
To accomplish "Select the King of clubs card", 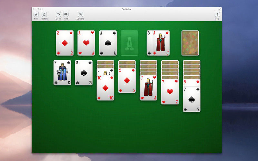I will pyautogui.click(x=62, y=73).
